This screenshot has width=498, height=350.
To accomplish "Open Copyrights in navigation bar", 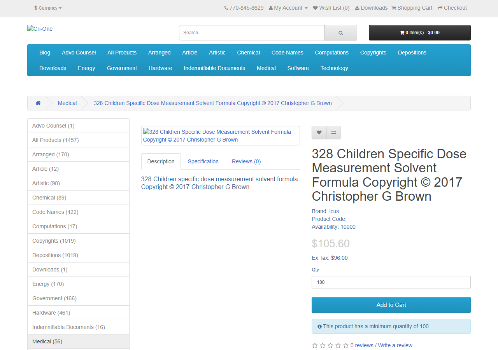I will pyautogui.click(x=373, y=52).
